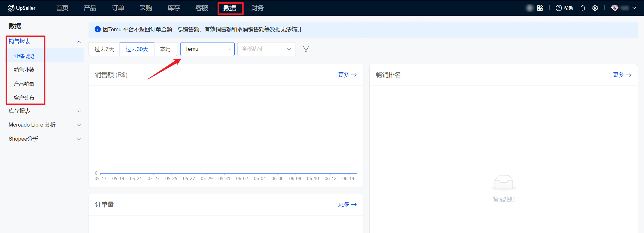This screenshot has width=644, height=233.
Task: Click the empty-data tray icon
Action: 504,182
